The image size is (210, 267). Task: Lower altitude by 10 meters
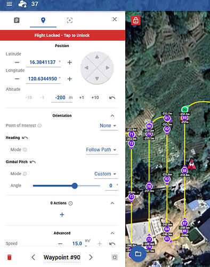point(29,98)
